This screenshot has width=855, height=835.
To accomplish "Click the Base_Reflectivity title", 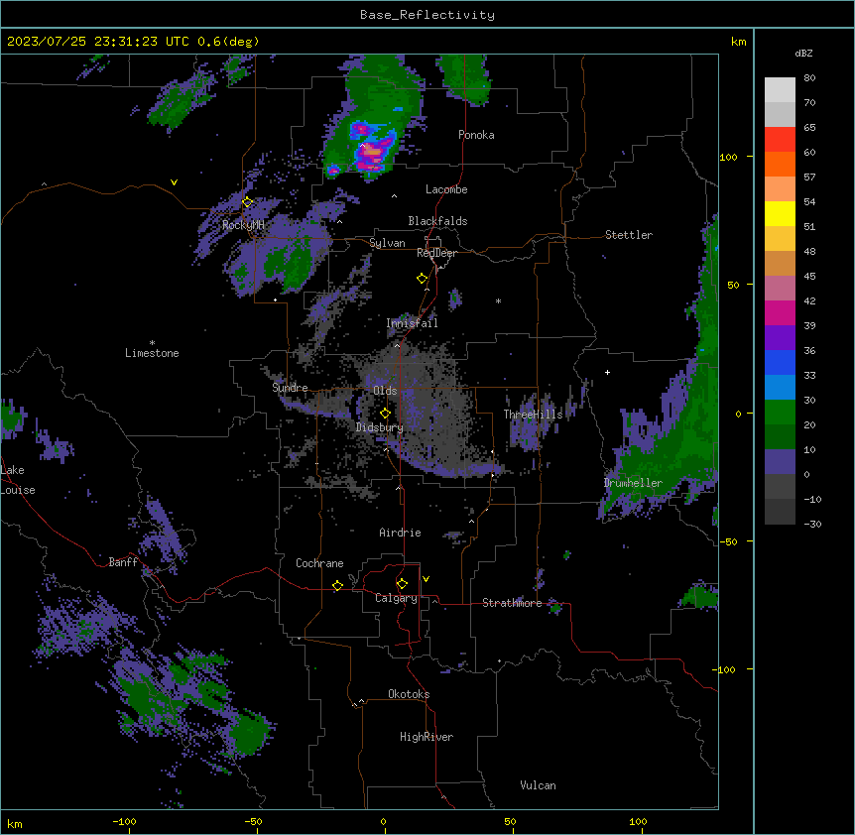I will [x=427, y=15].
